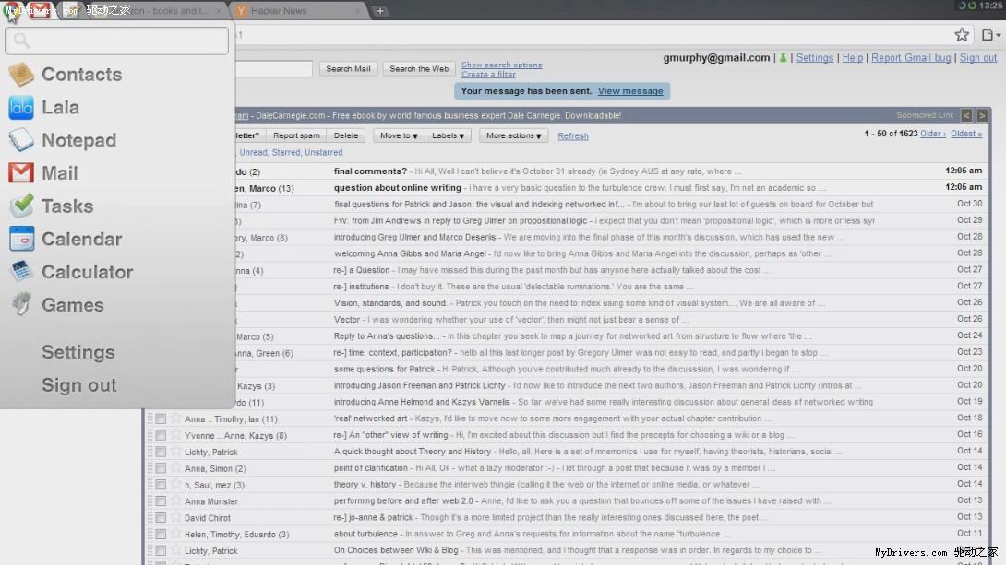The image size is (1006, 565).
Task: Click the Create a filter link
Action: 488,75
